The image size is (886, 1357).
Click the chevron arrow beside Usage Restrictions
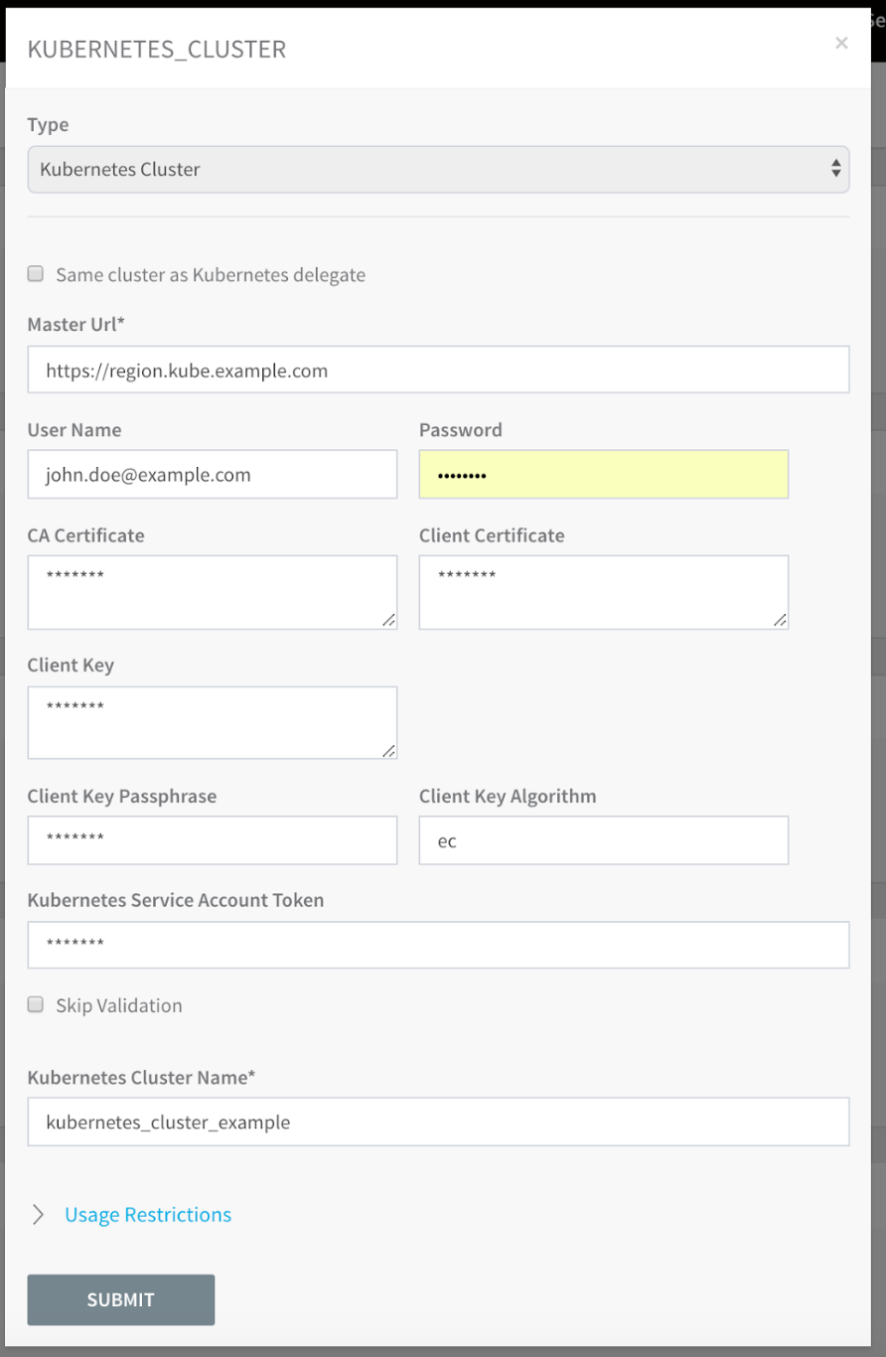coord(38,1214)
